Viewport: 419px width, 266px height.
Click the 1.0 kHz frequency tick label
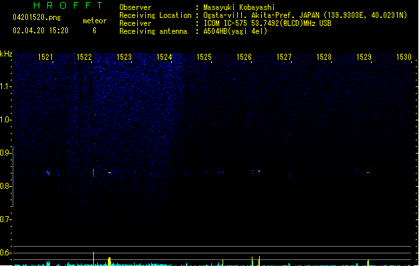5,120
